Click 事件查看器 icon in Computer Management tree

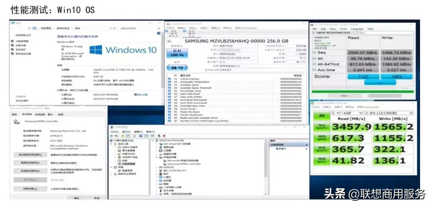(119, 151)
